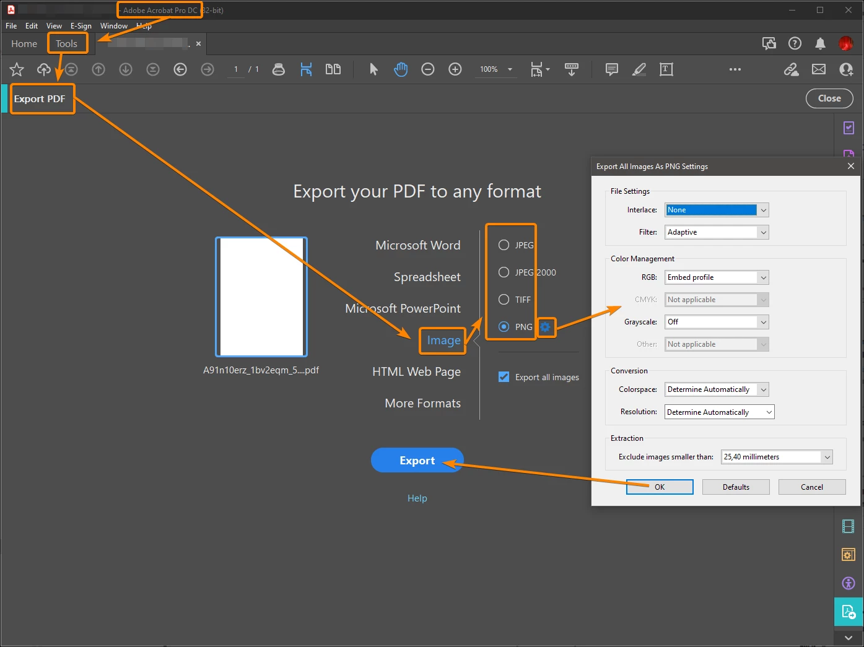
Task: Expand the right tools pane chevron
Action: pyautogui.click(x=849, y=638)
